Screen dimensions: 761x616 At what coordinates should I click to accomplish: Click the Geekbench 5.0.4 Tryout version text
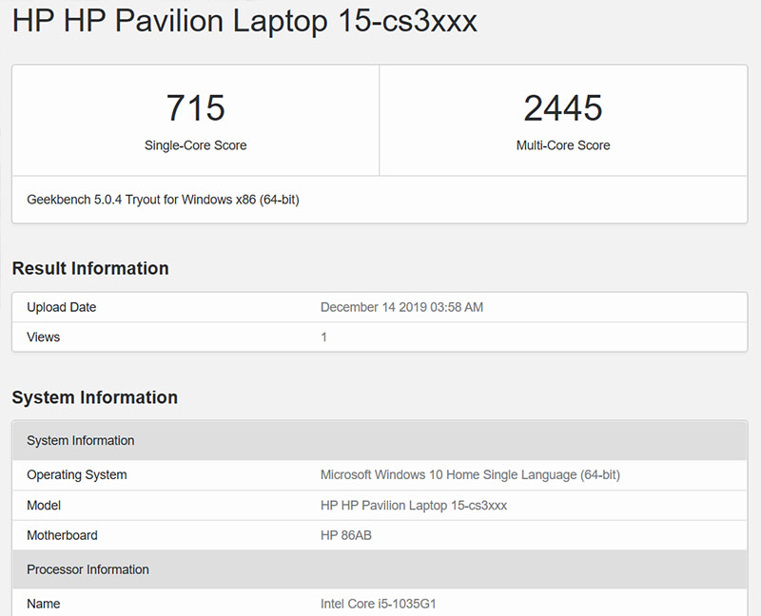163,200
